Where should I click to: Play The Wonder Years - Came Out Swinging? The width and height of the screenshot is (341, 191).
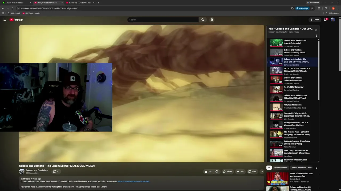293,134
